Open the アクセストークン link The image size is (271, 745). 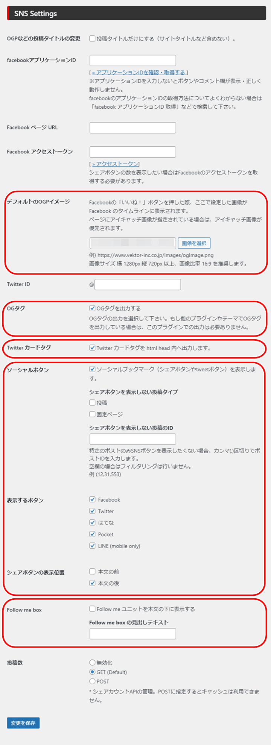tap(115, 164)
